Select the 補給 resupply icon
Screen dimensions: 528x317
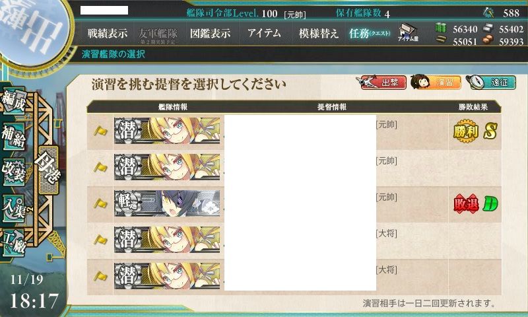tap(13, 137)
